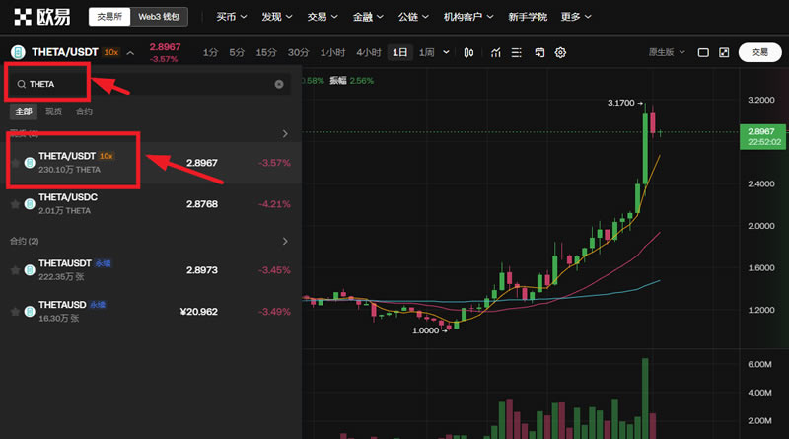This screenshot has height=439, width=789.
Task: Click the single-window layout icon
Action: pyautogui.click(x=703, y=52)
